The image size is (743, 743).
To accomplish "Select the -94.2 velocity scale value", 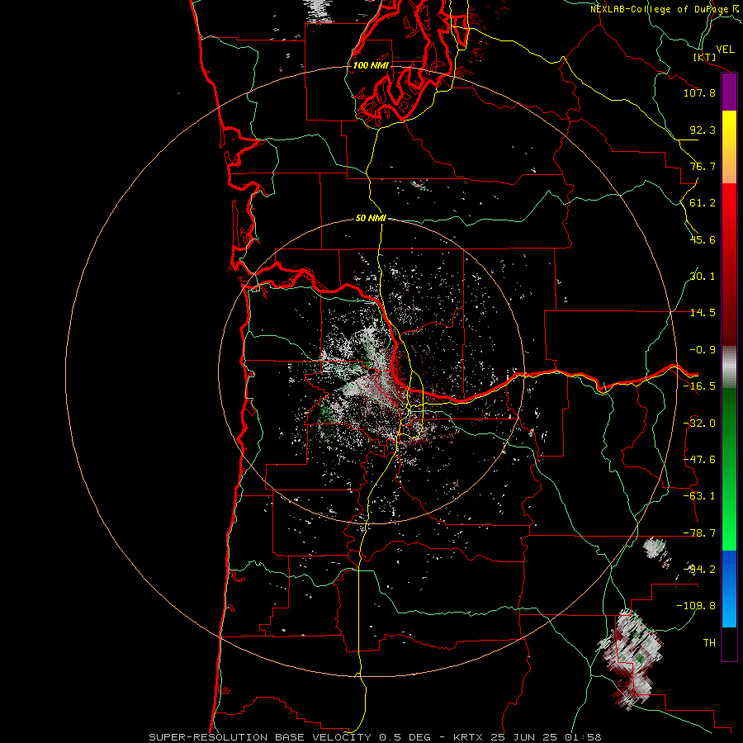I will pyautogui.click(x=699, y=570).
